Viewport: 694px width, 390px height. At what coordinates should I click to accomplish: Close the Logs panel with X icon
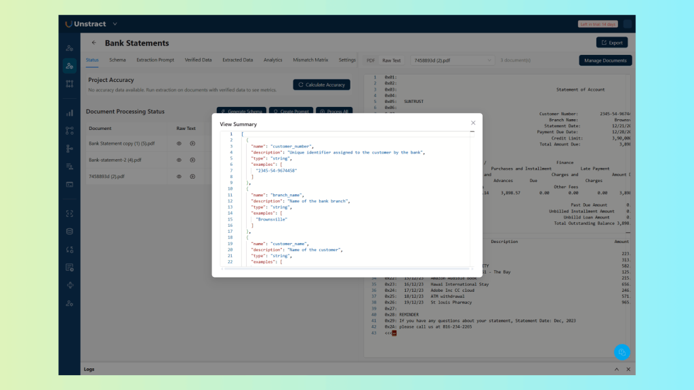click(628, 369)
